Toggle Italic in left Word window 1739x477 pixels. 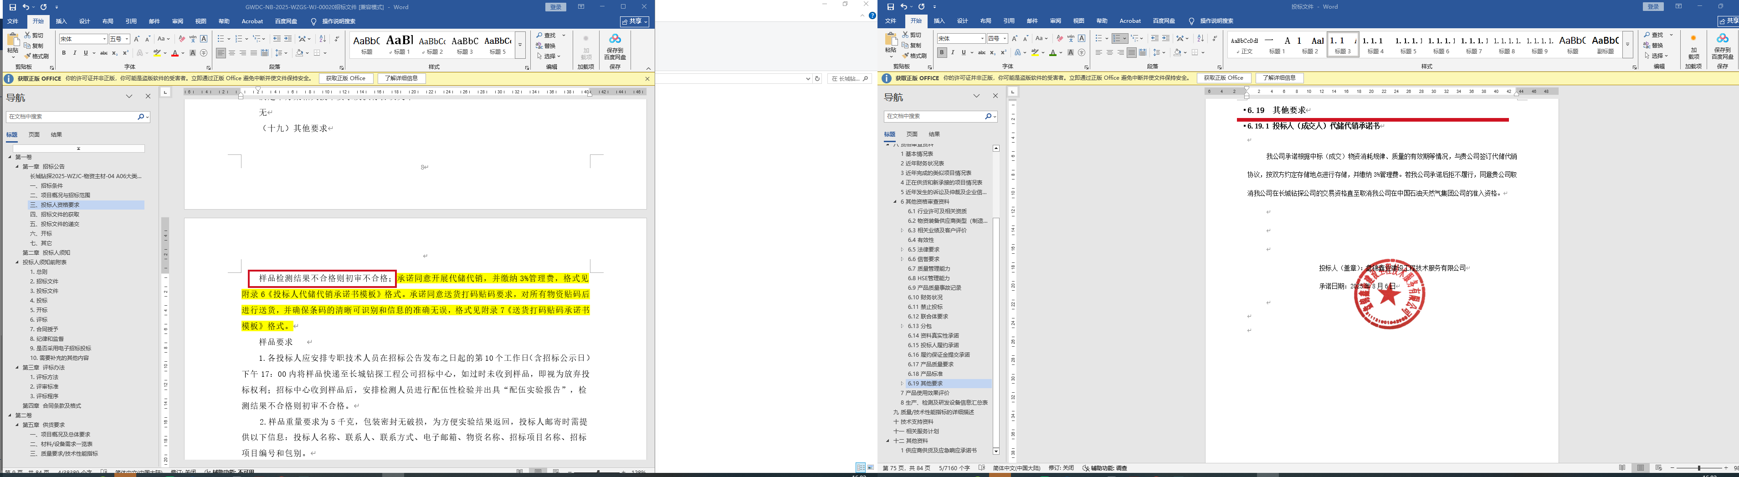point(75,53)
